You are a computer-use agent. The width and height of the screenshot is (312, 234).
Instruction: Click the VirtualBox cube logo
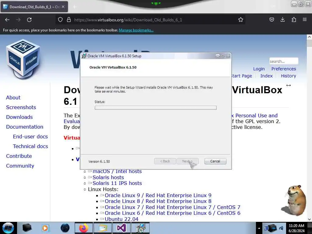coord(23,59)
